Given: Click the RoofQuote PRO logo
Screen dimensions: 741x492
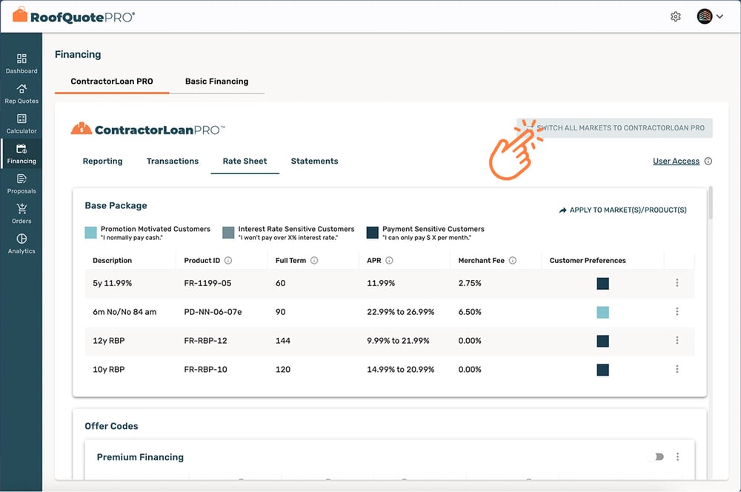Looking at the screenshot, I should click(73, 16).
